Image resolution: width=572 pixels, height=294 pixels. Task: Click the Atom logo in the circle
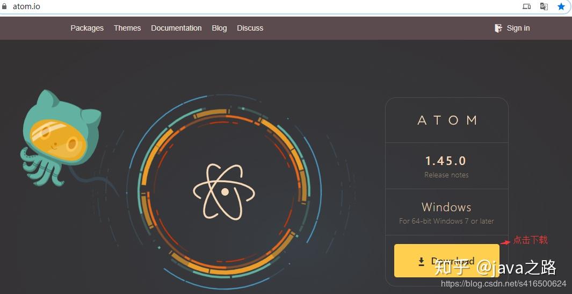[x=224, y=191]
